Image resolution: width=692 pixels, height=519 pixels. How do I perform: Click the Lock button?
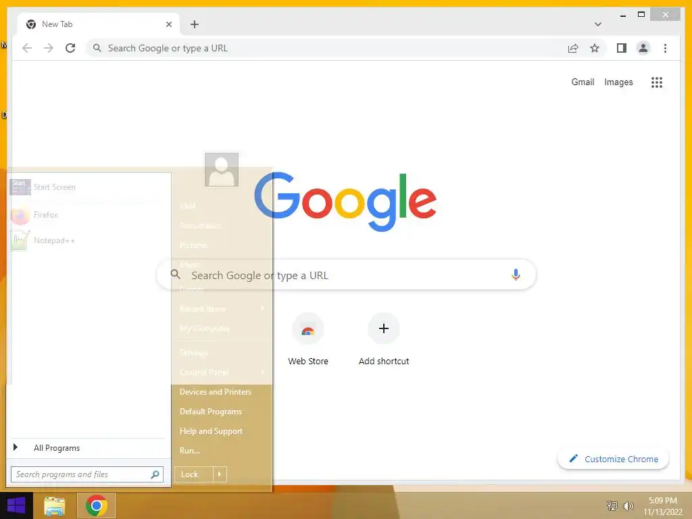194,474
